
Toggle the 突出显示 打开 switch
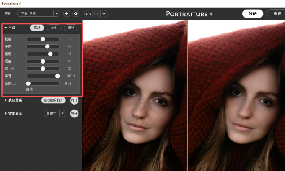[x=74, y=113]
